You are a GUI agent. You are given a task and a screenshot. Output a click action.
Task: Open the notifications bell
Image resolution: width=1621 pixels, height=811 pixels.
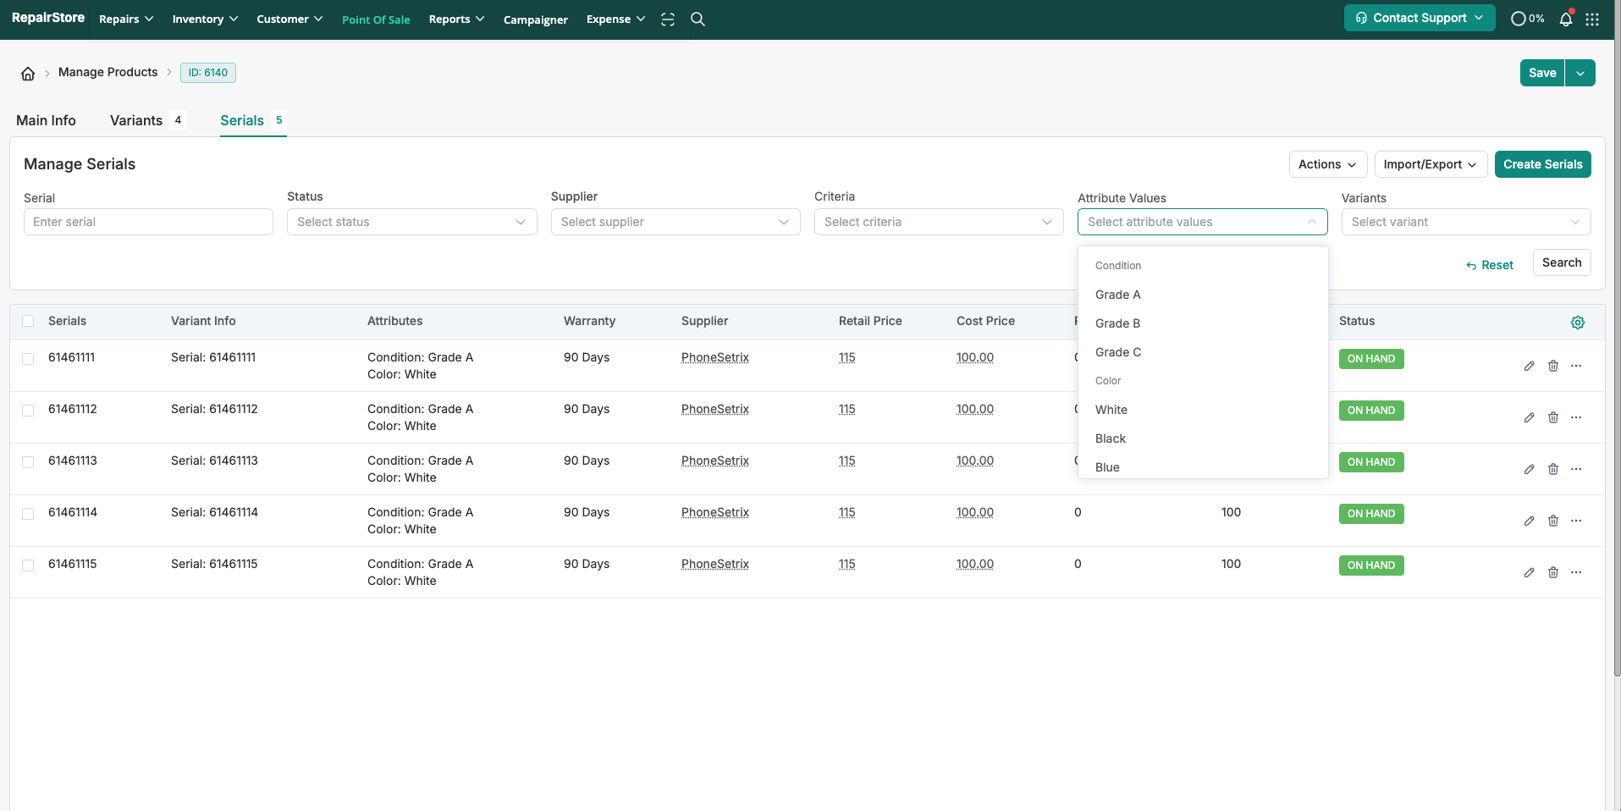pyautogui.click(x=1565, y=19)
